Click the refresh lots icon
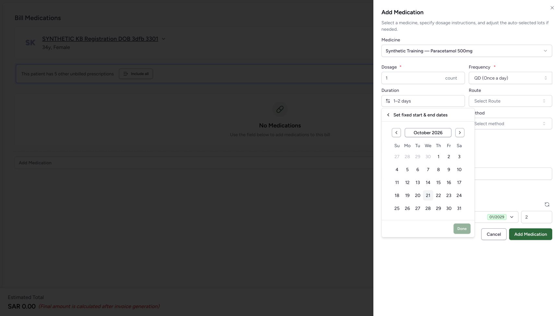560x316 pixels. point(547,204)
